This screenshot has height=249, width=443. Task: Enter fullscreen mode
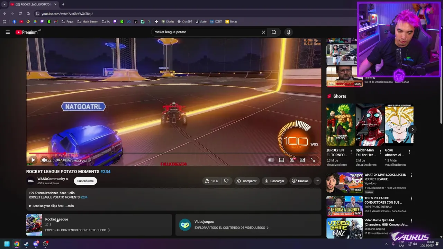click(313, 160)
